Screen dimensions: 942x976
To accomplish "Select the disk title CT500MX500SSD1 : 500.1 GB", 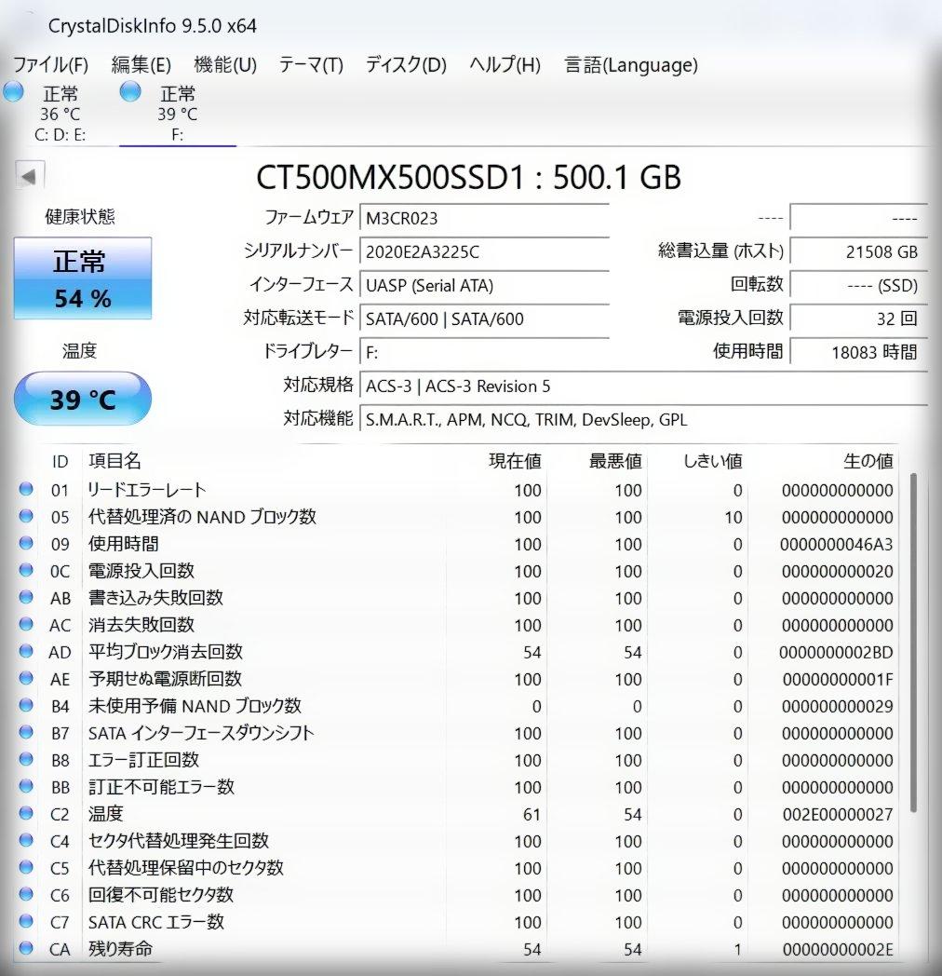I will click(x=468, y=177).
